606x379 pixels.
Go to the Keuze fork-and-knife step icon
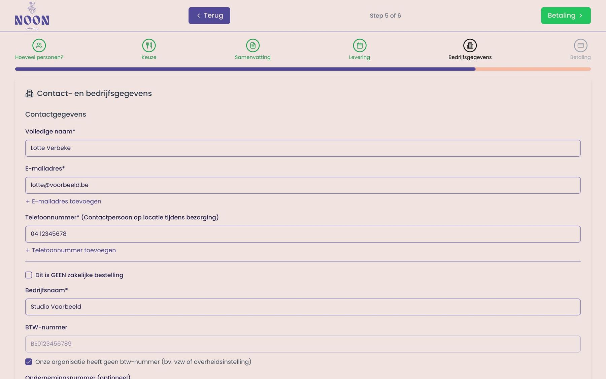point(149,45)
